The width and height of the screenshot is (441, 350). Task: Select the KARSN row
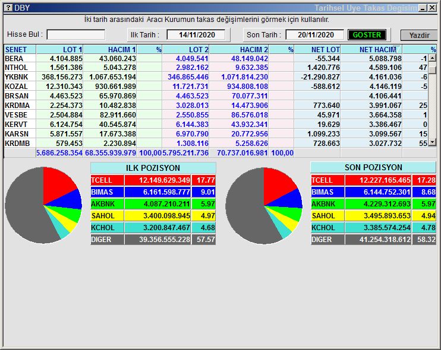pyautogui.click(x=216, y=134)
